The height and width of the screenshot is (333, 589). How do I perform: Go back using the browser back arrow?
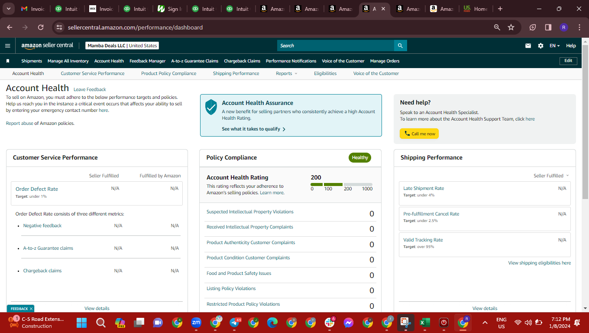pos(10,27)
